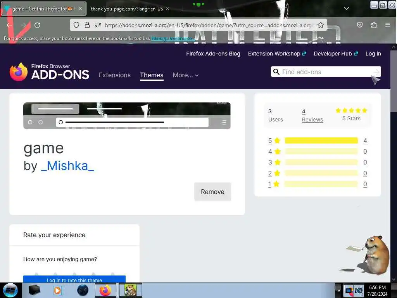397x298 pixels.
Task: Open the tracking protection shield icon
Action: tap(76, 25)
